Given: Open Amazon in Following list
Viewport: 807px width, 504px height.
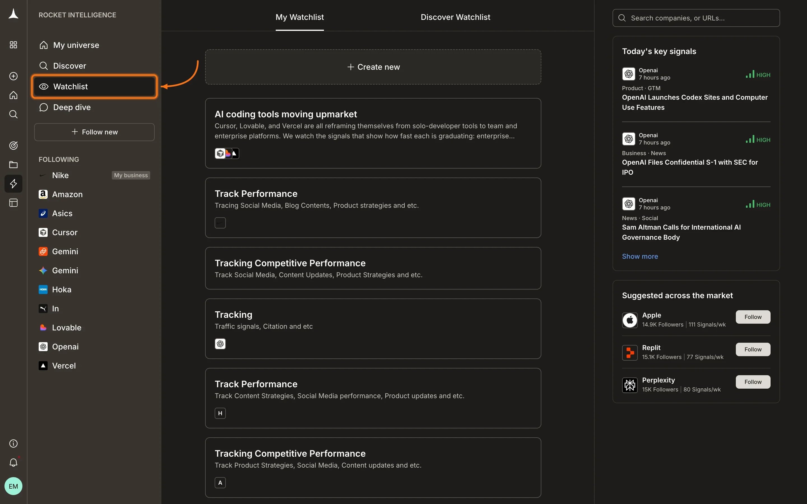Looking at the screenshot, I should coord(94,194).
